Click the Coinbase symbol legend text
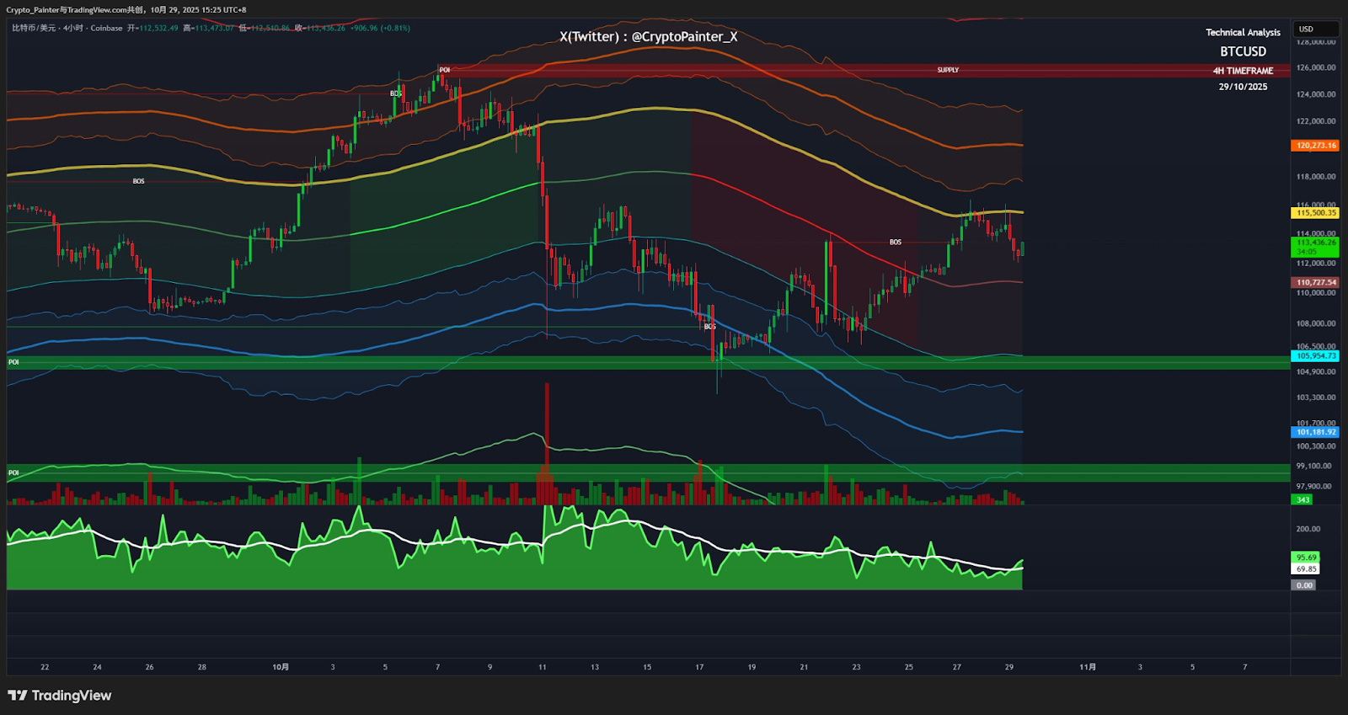 (106, 28)
